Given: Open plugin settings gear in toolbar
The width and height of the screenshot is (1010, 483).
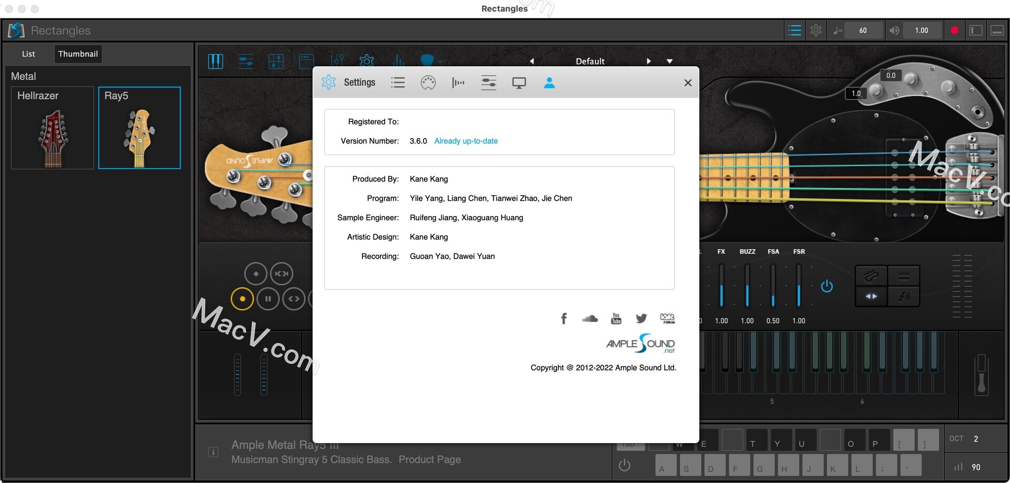Looking at the screenshot, I should click(367, 60).
